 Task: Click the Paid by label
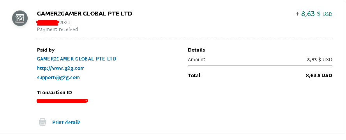46,50
